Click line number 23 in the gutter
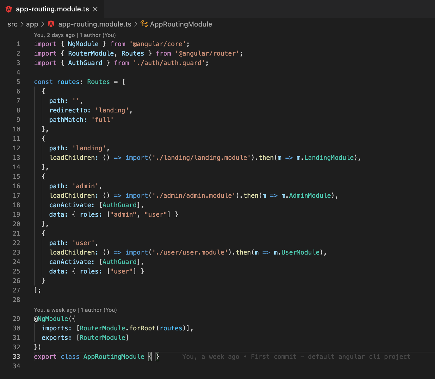Screen dimensions: 435x379 [x=16, y=252]
